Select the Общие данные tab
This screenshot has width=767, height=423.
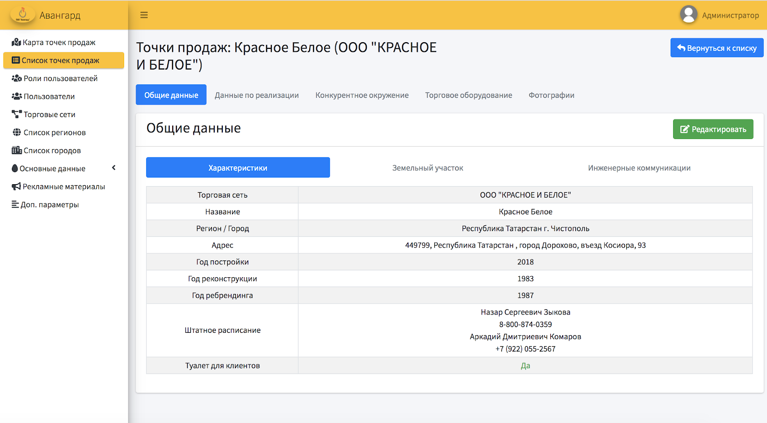click(171, 95)
